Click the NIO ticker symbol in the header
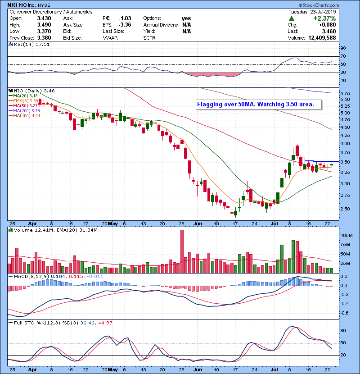The image size is (360, 374). pos(12,5)
